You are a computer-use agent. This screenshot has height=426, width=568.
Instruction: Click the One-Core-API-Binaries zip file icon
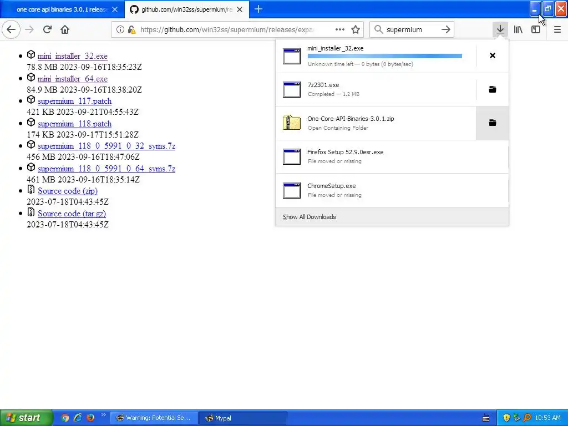(292, 123)
